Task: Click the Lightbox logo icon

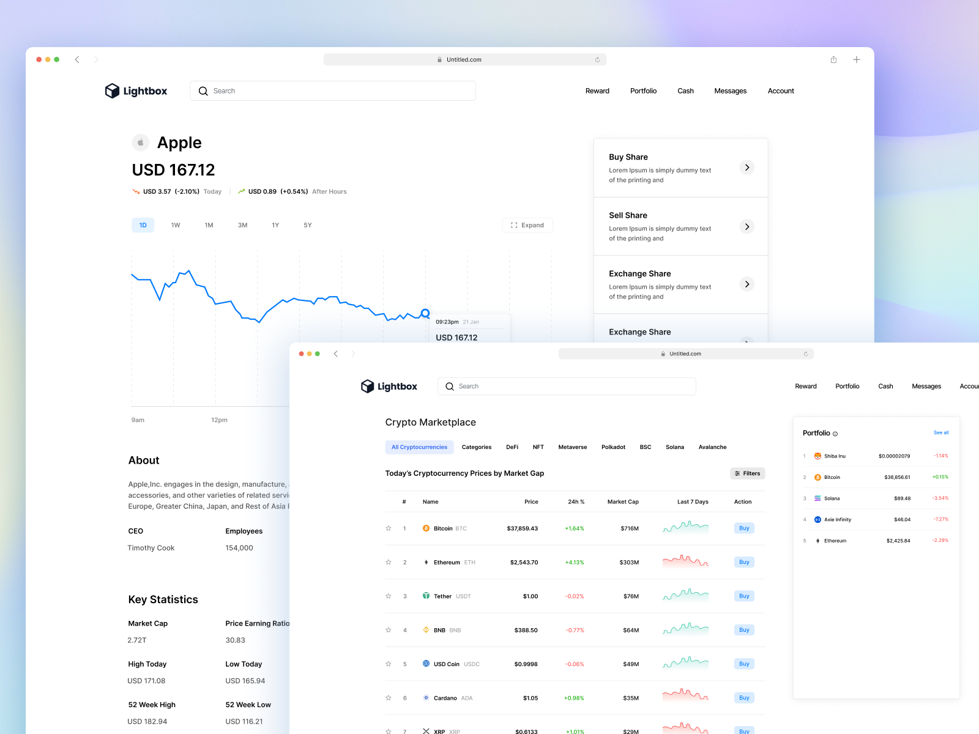Action: (113, 91)
